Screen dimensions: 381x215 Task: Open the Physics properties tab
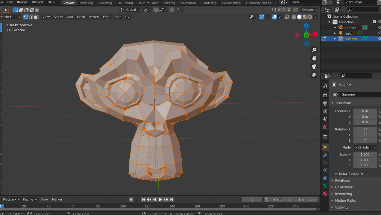325,170
